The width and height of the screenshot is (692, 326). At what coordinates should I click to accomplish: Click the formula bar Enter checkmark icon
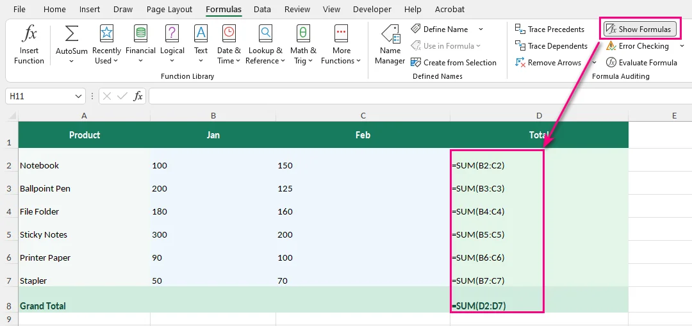tap(122, 95)
